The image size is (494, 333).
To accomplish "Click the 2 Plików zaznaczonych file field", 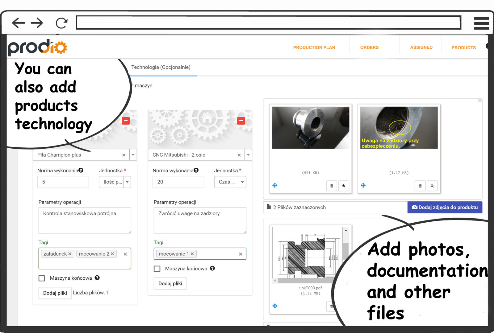I will tap(336, 207).
